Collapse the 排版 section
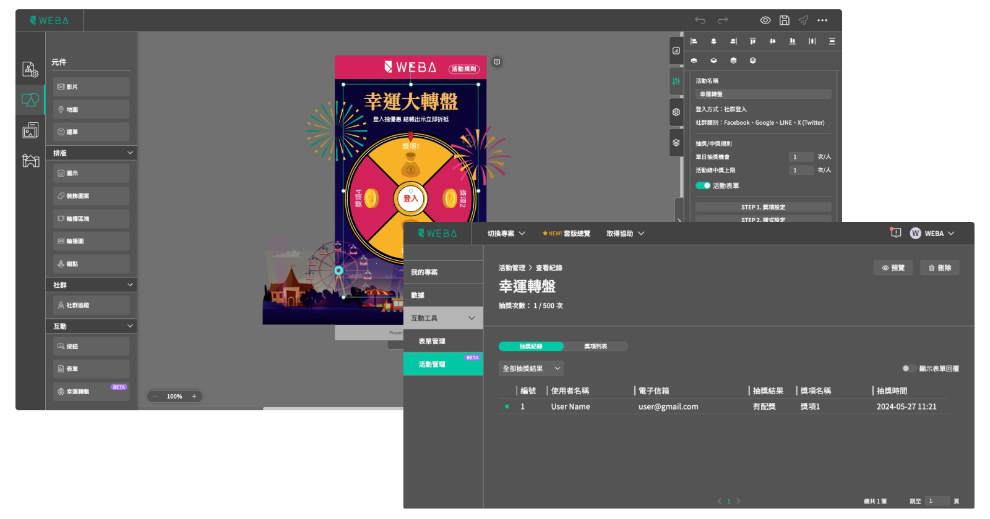This screenshot has height=519, width=990. point(130,153)
